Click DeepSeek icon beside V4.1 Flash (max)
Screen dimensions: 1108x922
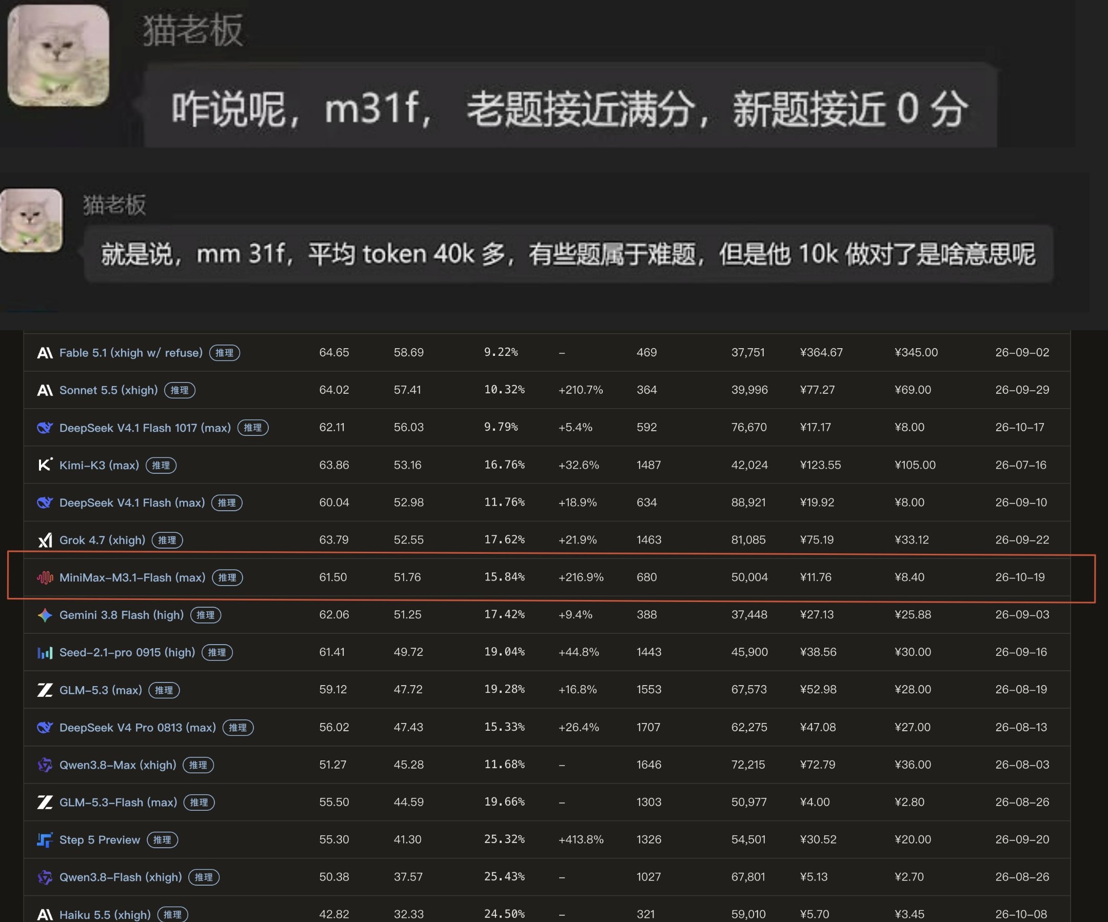pyautogui.click(x=45, y=503)
